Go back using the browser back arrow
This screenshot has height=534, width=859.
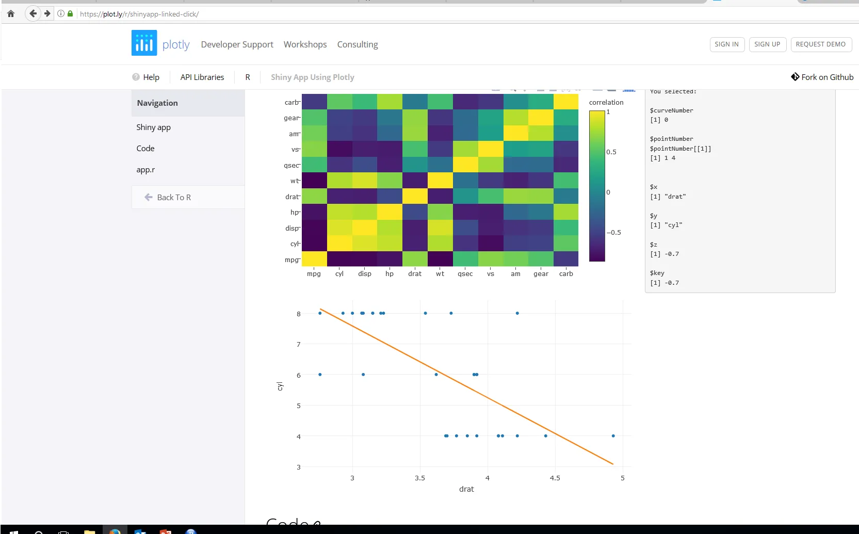[33, 13]
